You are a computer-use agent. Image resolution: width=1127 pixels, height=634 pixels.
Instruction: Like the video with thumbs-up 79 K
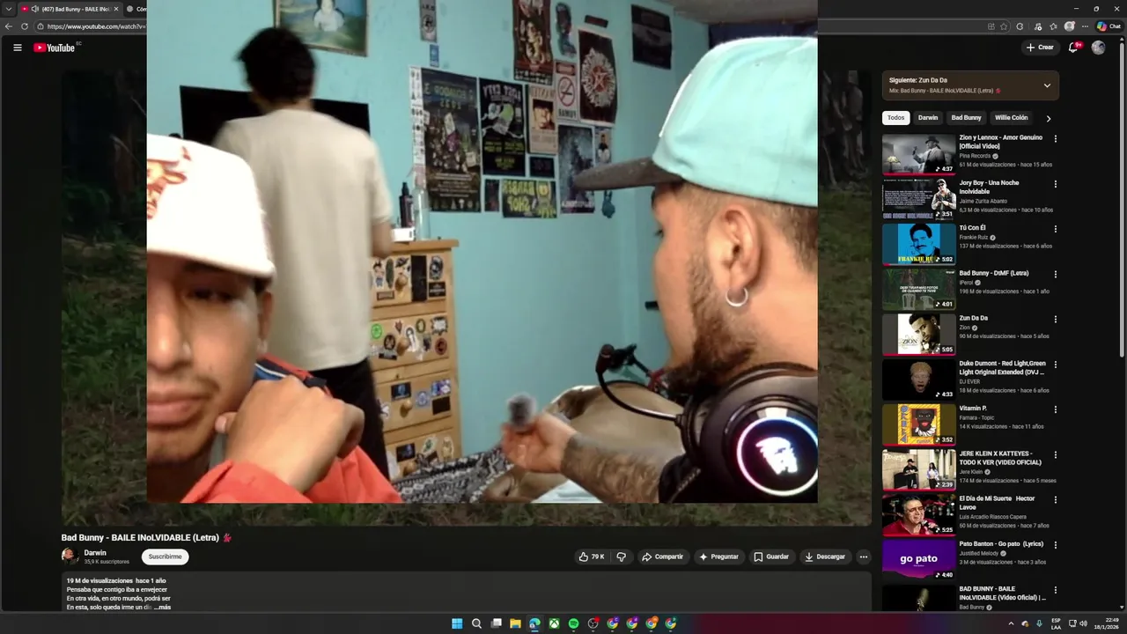coord(592,557)
